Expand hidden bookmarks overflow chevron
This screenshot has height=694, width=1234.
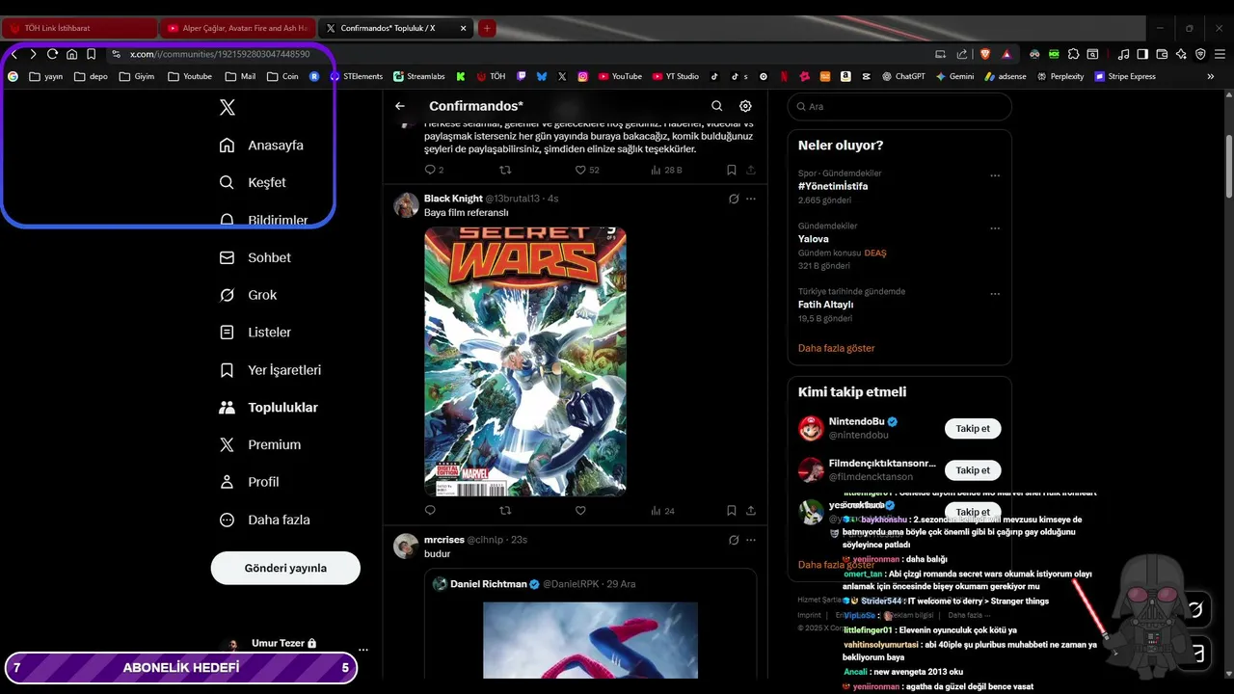[x=1211, y=76]
